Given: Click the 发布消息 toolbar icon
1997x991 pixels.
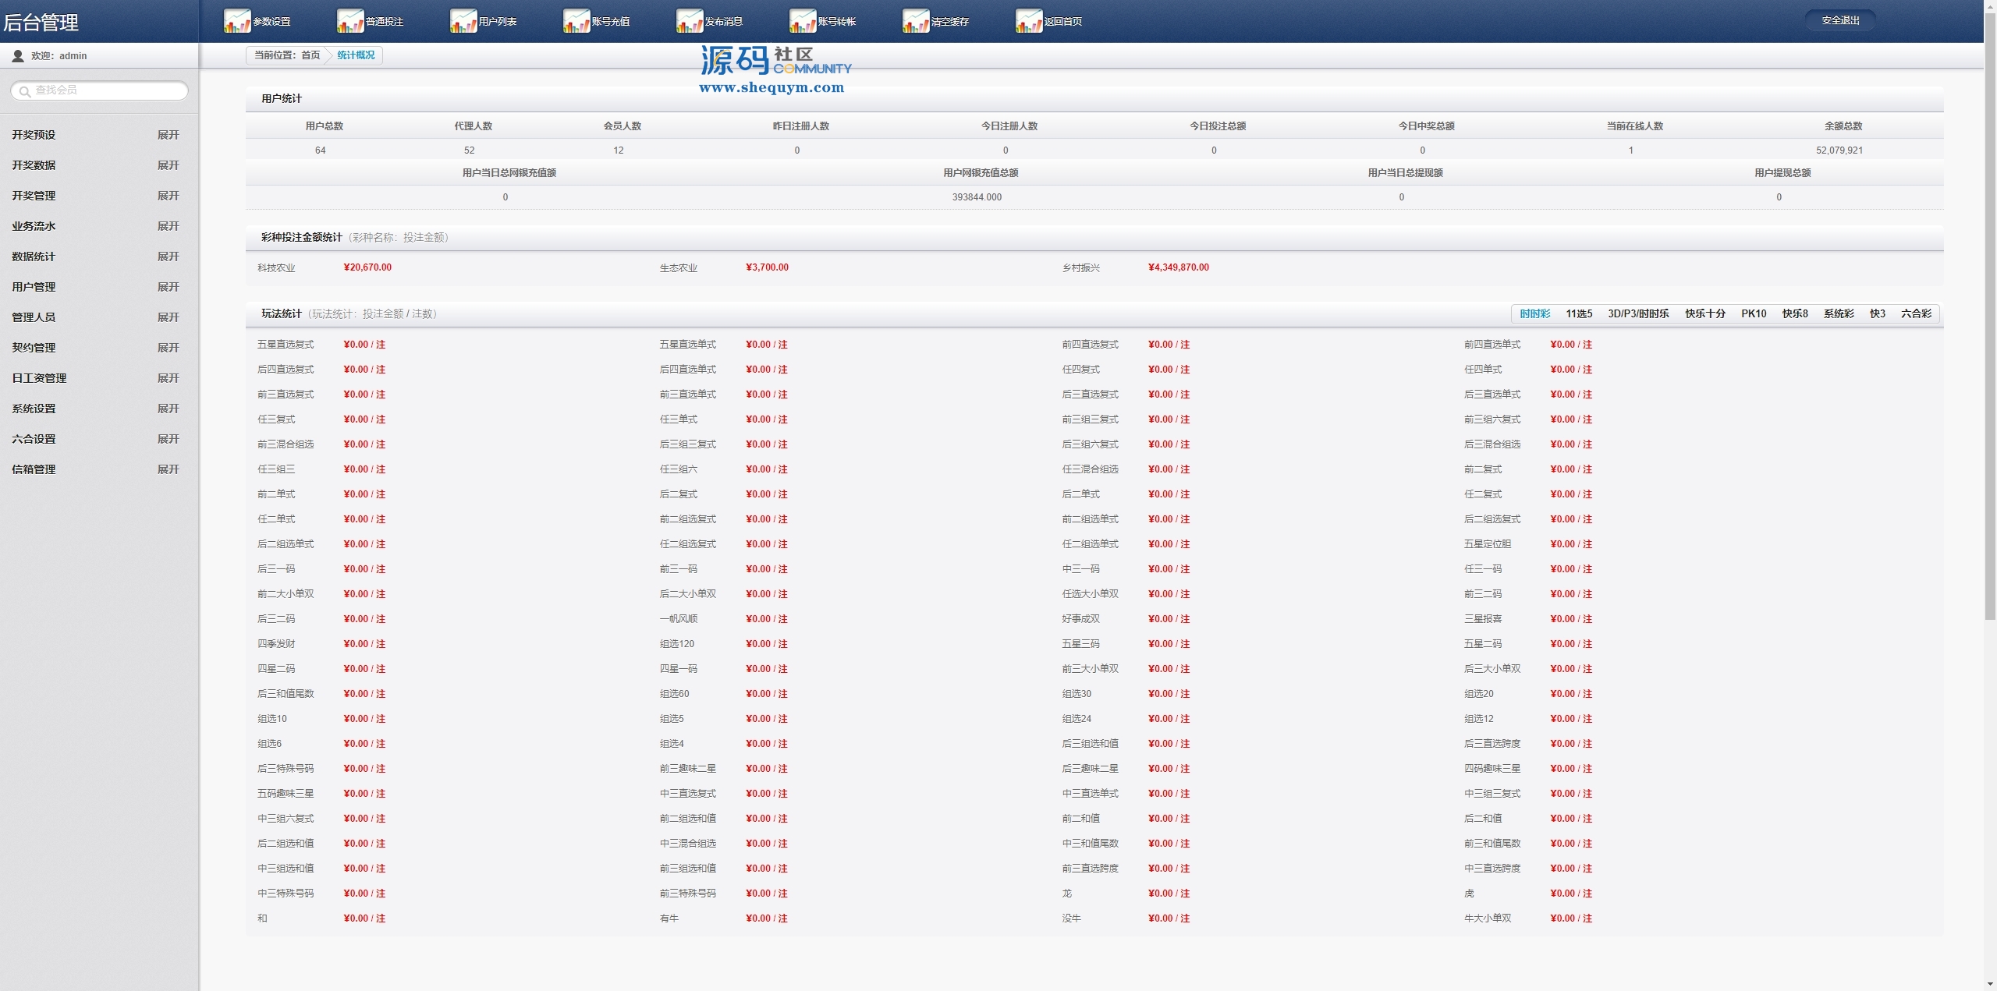Looking at the screenshot, I should point(690,21).
